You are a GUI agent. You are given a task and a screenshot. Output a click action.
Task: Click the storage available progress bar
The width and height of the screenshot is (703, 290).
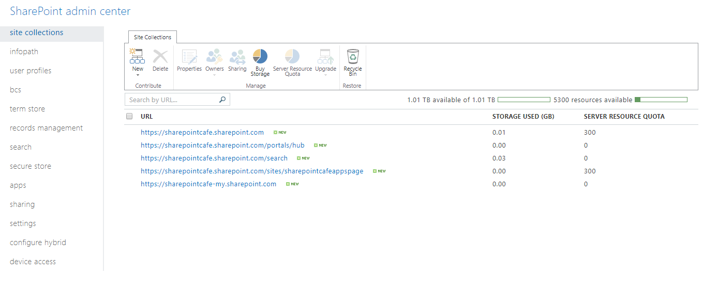[523, 100]
